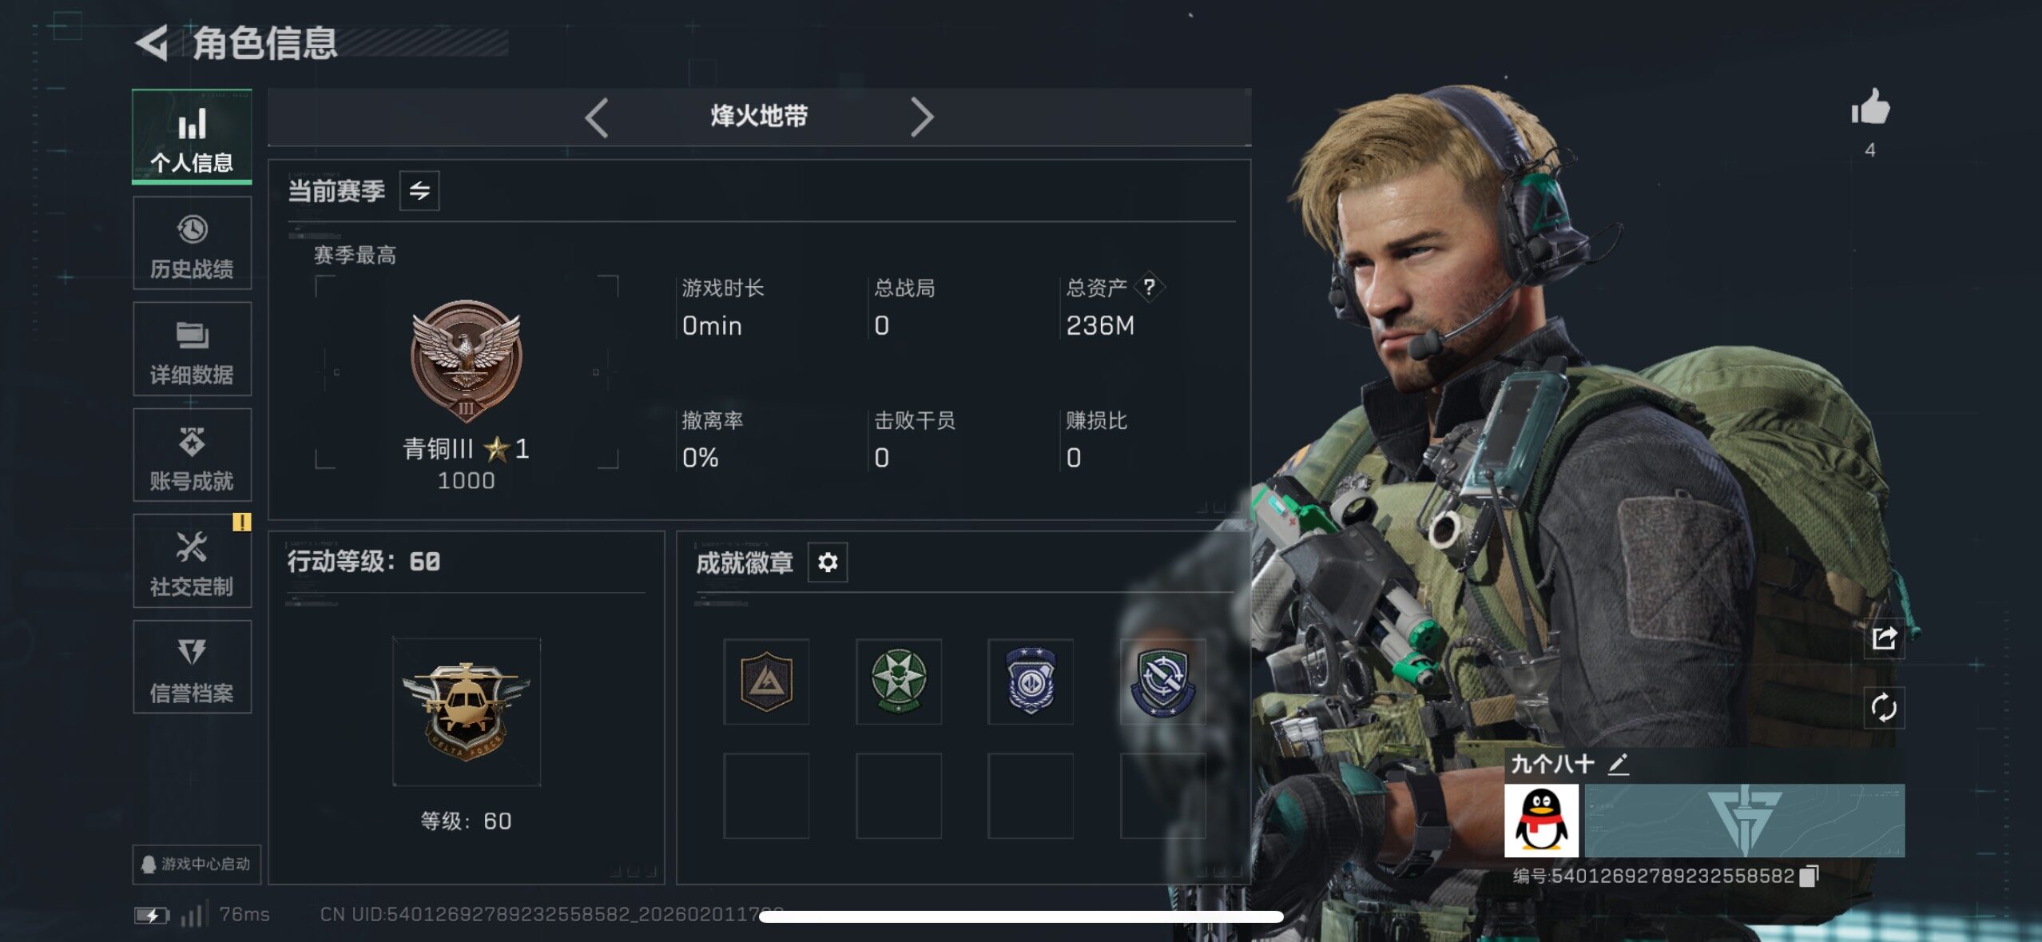Viewport: 2042px width, 942px height.
Task: Edit nickname 九个八十 with pencil icon
Action: (x=1618, y=765)
